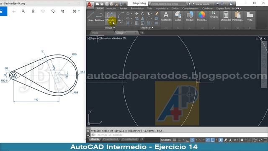Click the Array (Matriz) tool
Viewport: 268px width, 151px height.
click(148, 23)
